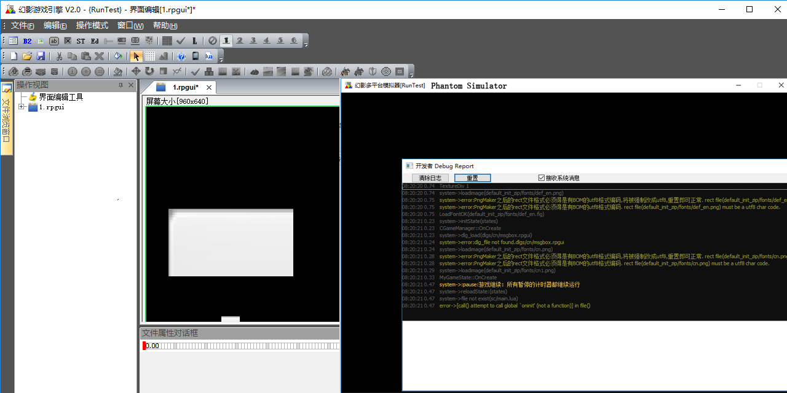Toggle the 操作视图 panel pin
This screenshot has width=787, height=393.
121,85
